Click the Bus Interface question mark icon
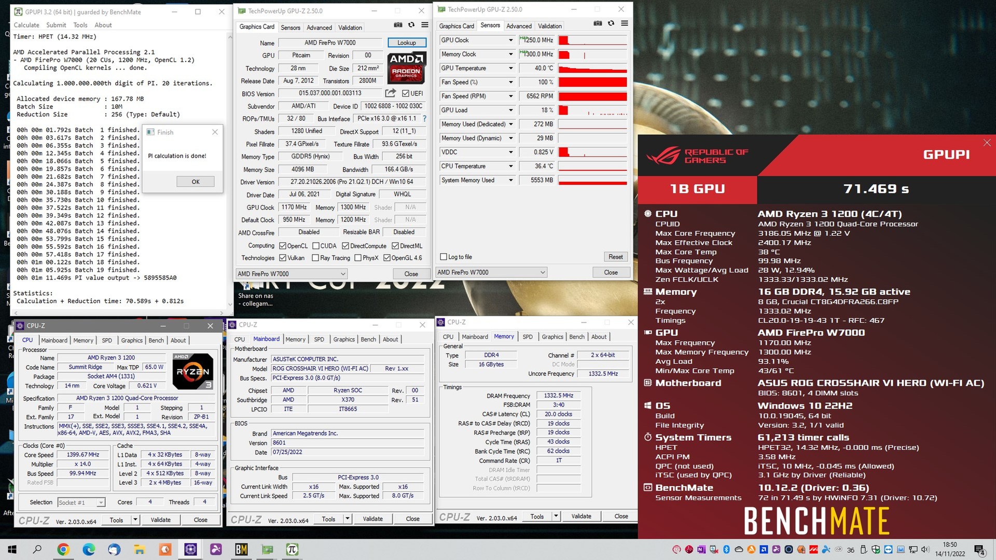 [x=424, y=119]
